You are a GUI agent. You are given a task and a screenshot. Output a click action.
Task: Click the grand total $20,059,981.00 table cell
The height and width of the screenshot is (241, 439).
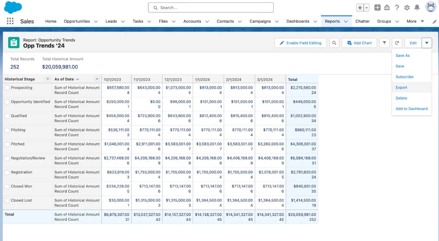click(x=302, y=215)
